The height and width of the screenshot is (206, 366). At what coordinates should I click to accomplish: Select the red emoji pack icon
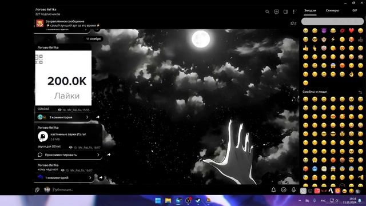click(317, 191)
